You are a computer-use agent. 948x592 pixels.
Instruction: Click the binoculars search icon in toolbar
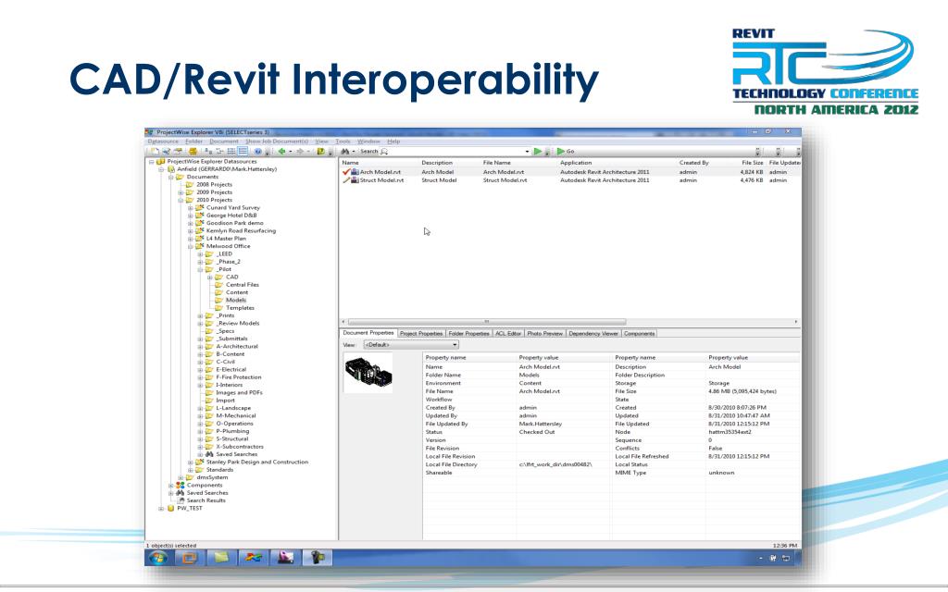pyautogui.click(x=345, y=151)
